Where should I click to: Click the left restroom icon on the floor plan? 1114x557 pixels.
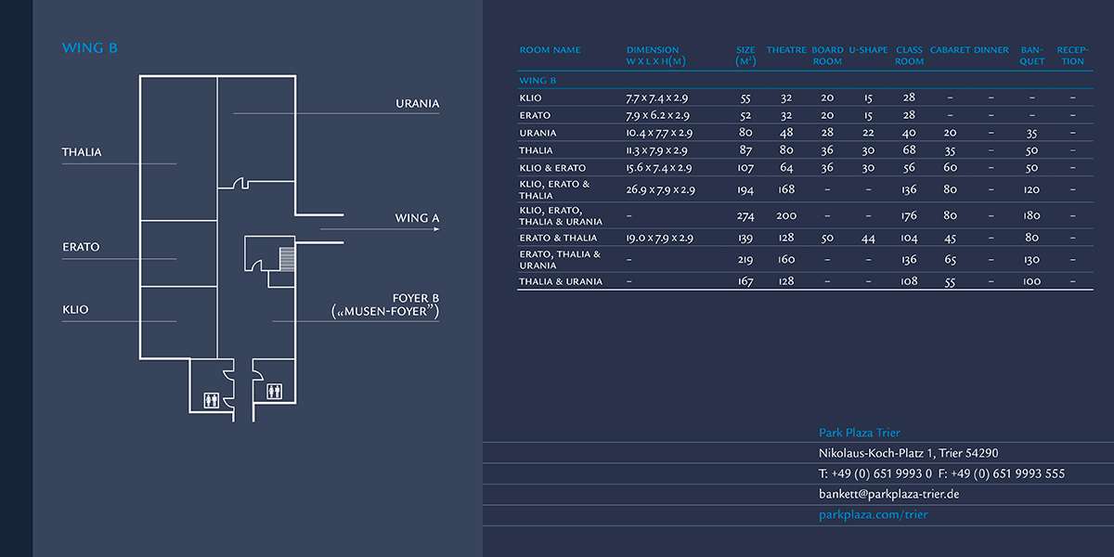click(211, 400)
